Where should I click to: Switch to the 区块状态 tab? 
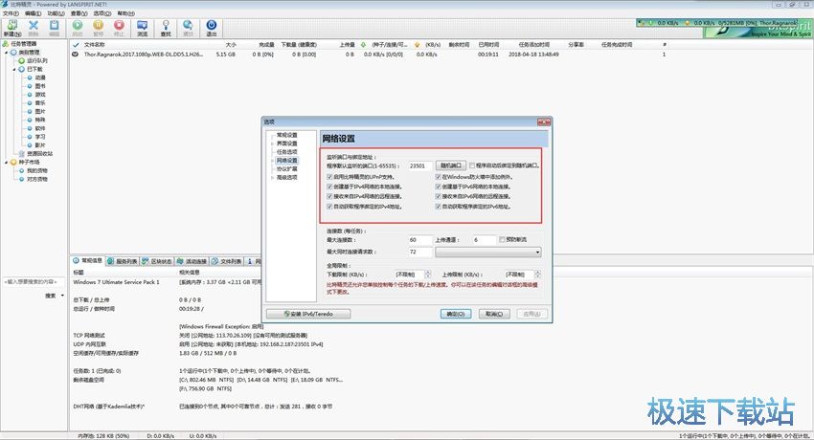coord(157,261)
